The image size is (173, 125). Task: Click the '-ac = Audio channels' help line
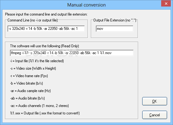point(40,106)
